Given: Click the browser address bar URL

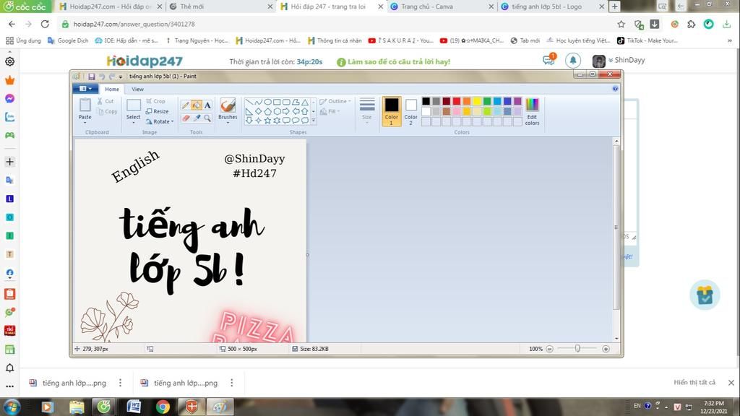Looking at the screenshot, I should coord(134,24).
